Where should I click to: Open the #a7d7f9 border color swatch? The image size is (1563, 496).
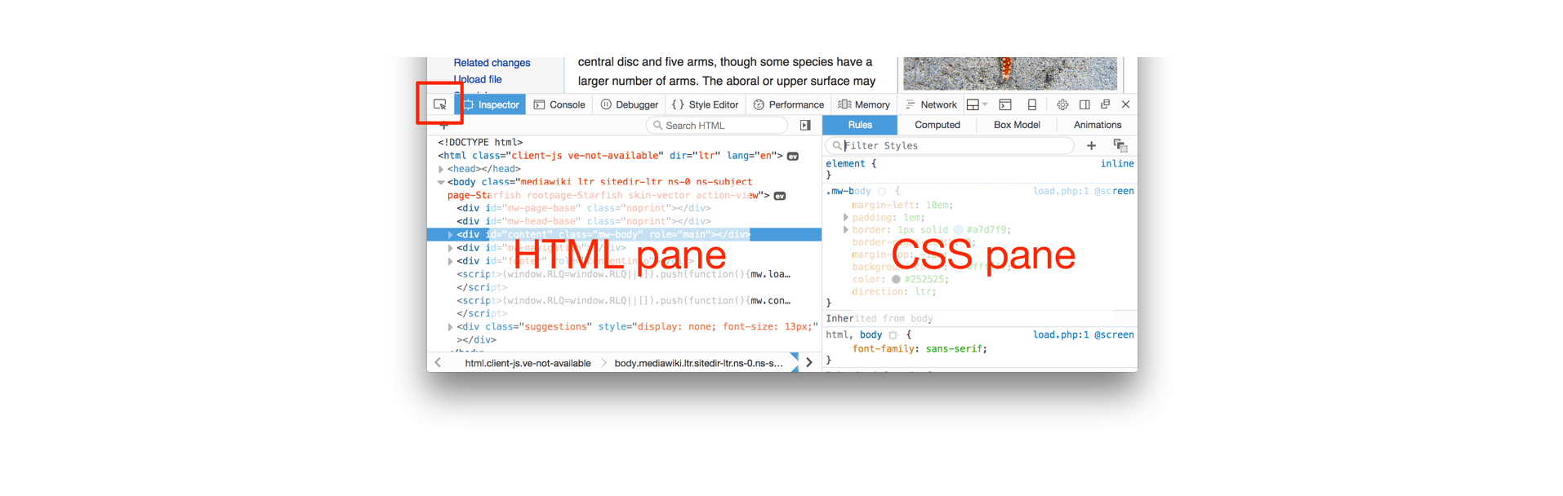(x=958, y=230)
